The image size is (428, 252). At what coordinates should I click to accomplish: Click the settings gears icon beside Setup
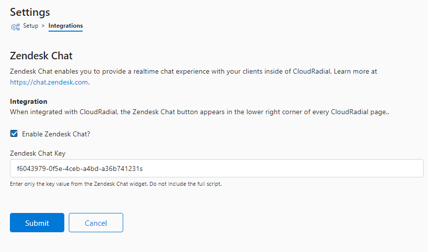click(15, 27)
